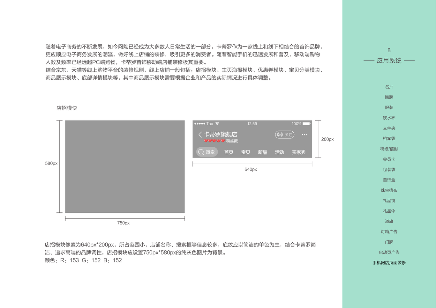Click the battery icon in phone status bar
Screen dimensions: 436x308
[x=307, y=124]
